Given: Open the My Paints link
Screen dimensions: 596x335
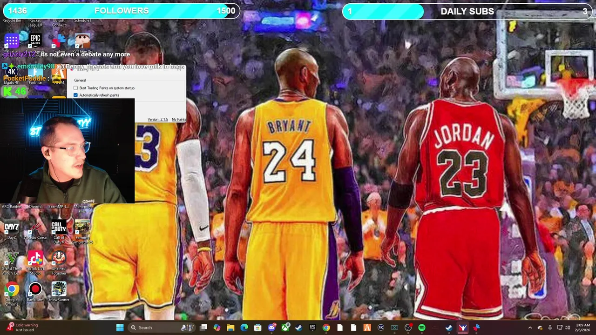Looking at the screenshot, I should [x=178, y=120].
